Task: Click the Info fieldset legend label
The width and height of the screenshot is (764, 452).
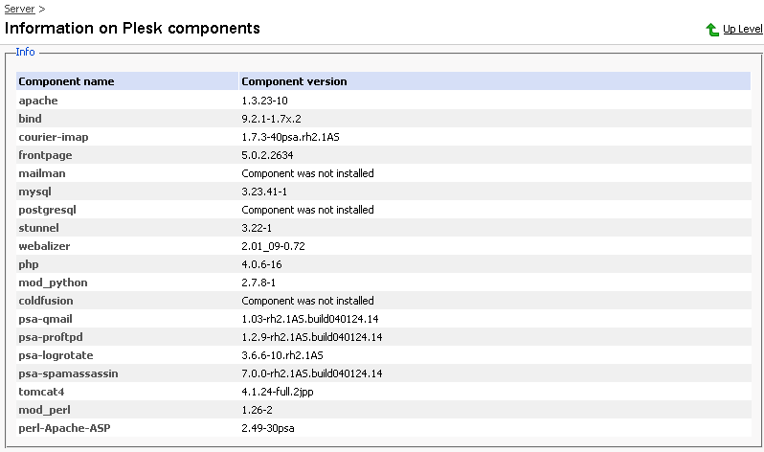Action: coord(25,52)
